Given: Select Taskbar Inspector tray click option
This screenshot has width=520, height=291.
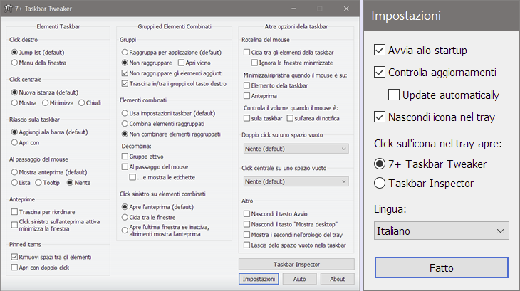Looking at the screenshot, I should (x=380, y=183).
